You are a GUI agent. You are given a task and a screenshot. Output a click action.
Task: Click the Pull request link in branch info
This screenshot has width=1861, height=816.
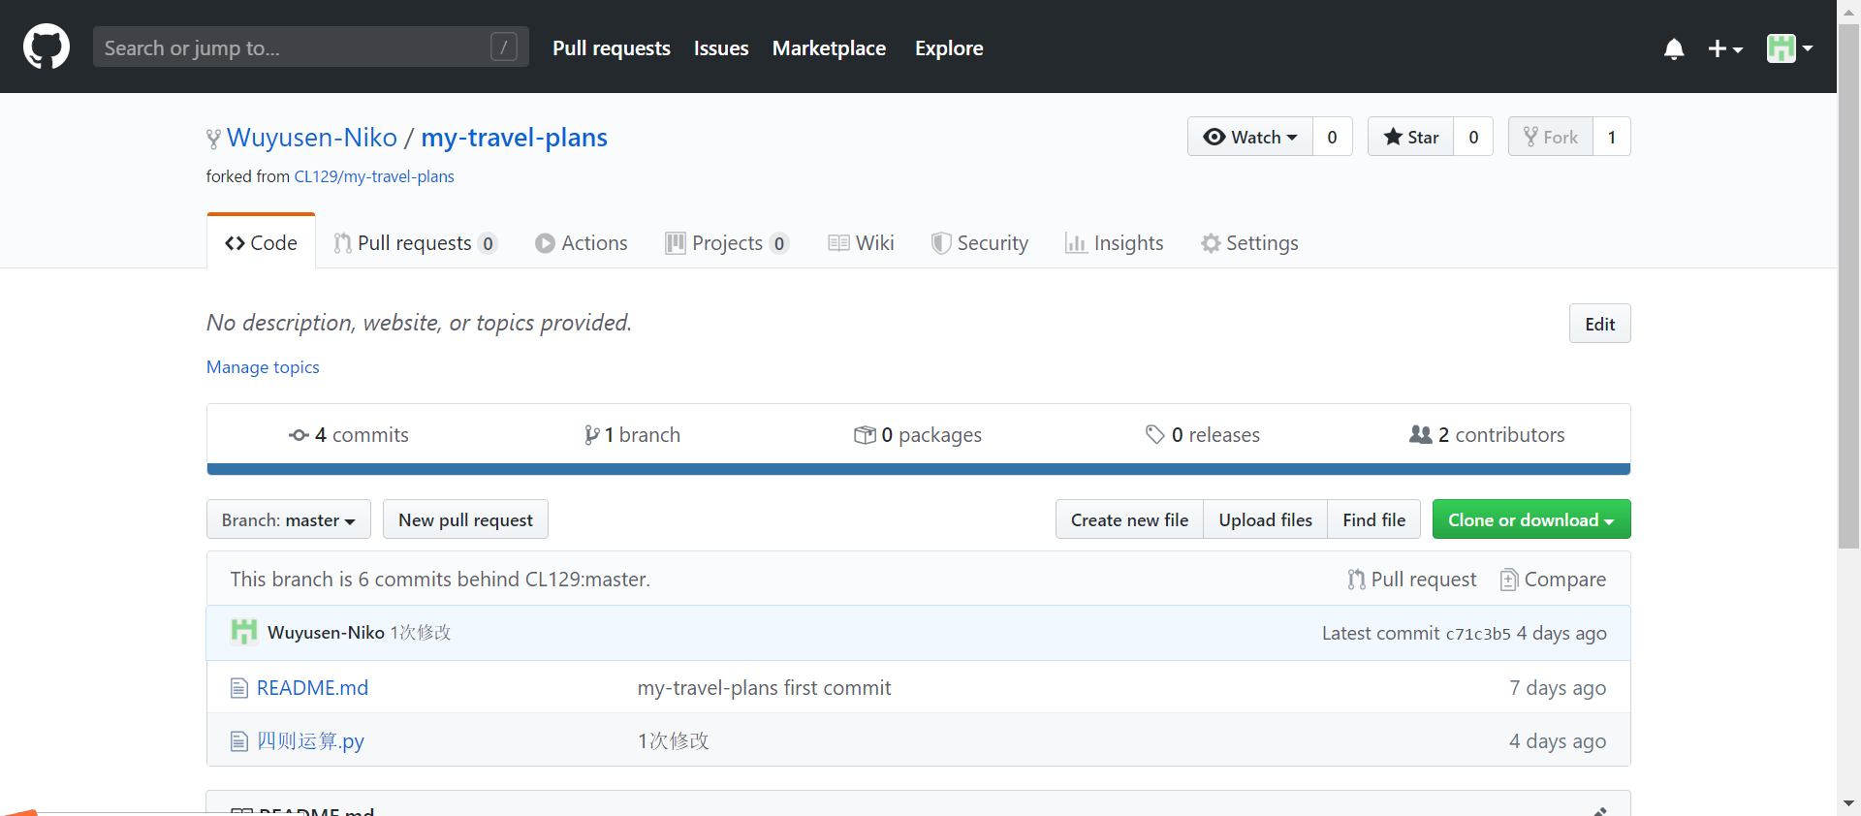tap(1412, 580)
